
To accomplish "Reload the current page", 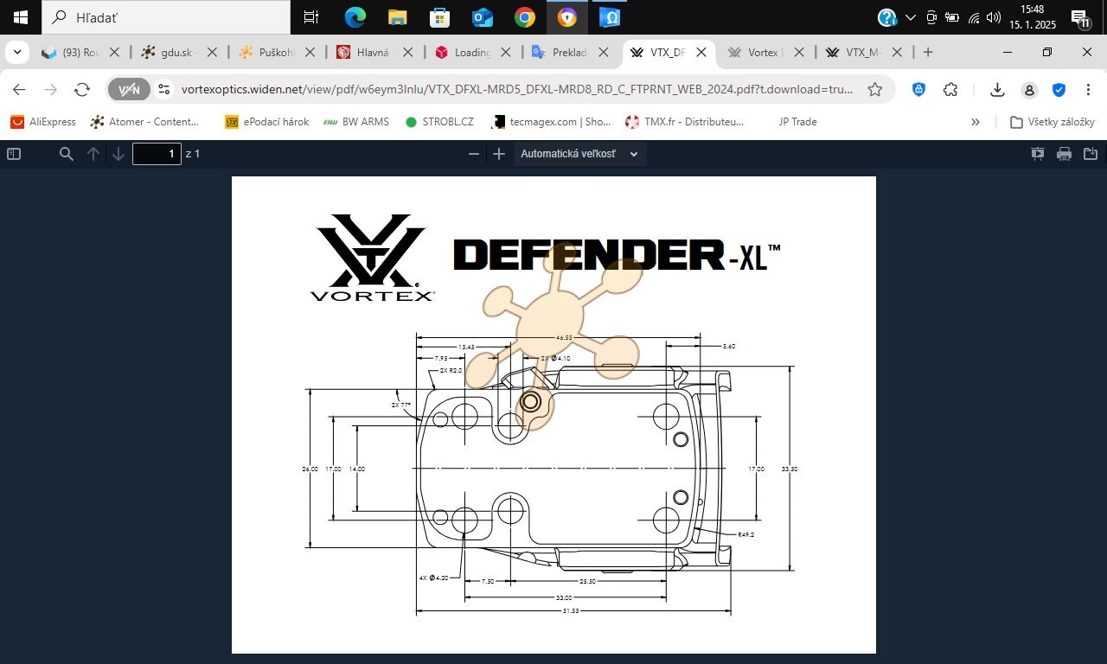I will (x=82, y=89).
